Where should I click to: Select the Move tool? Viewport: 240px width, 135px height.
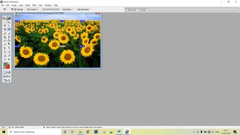click(9, 22)
